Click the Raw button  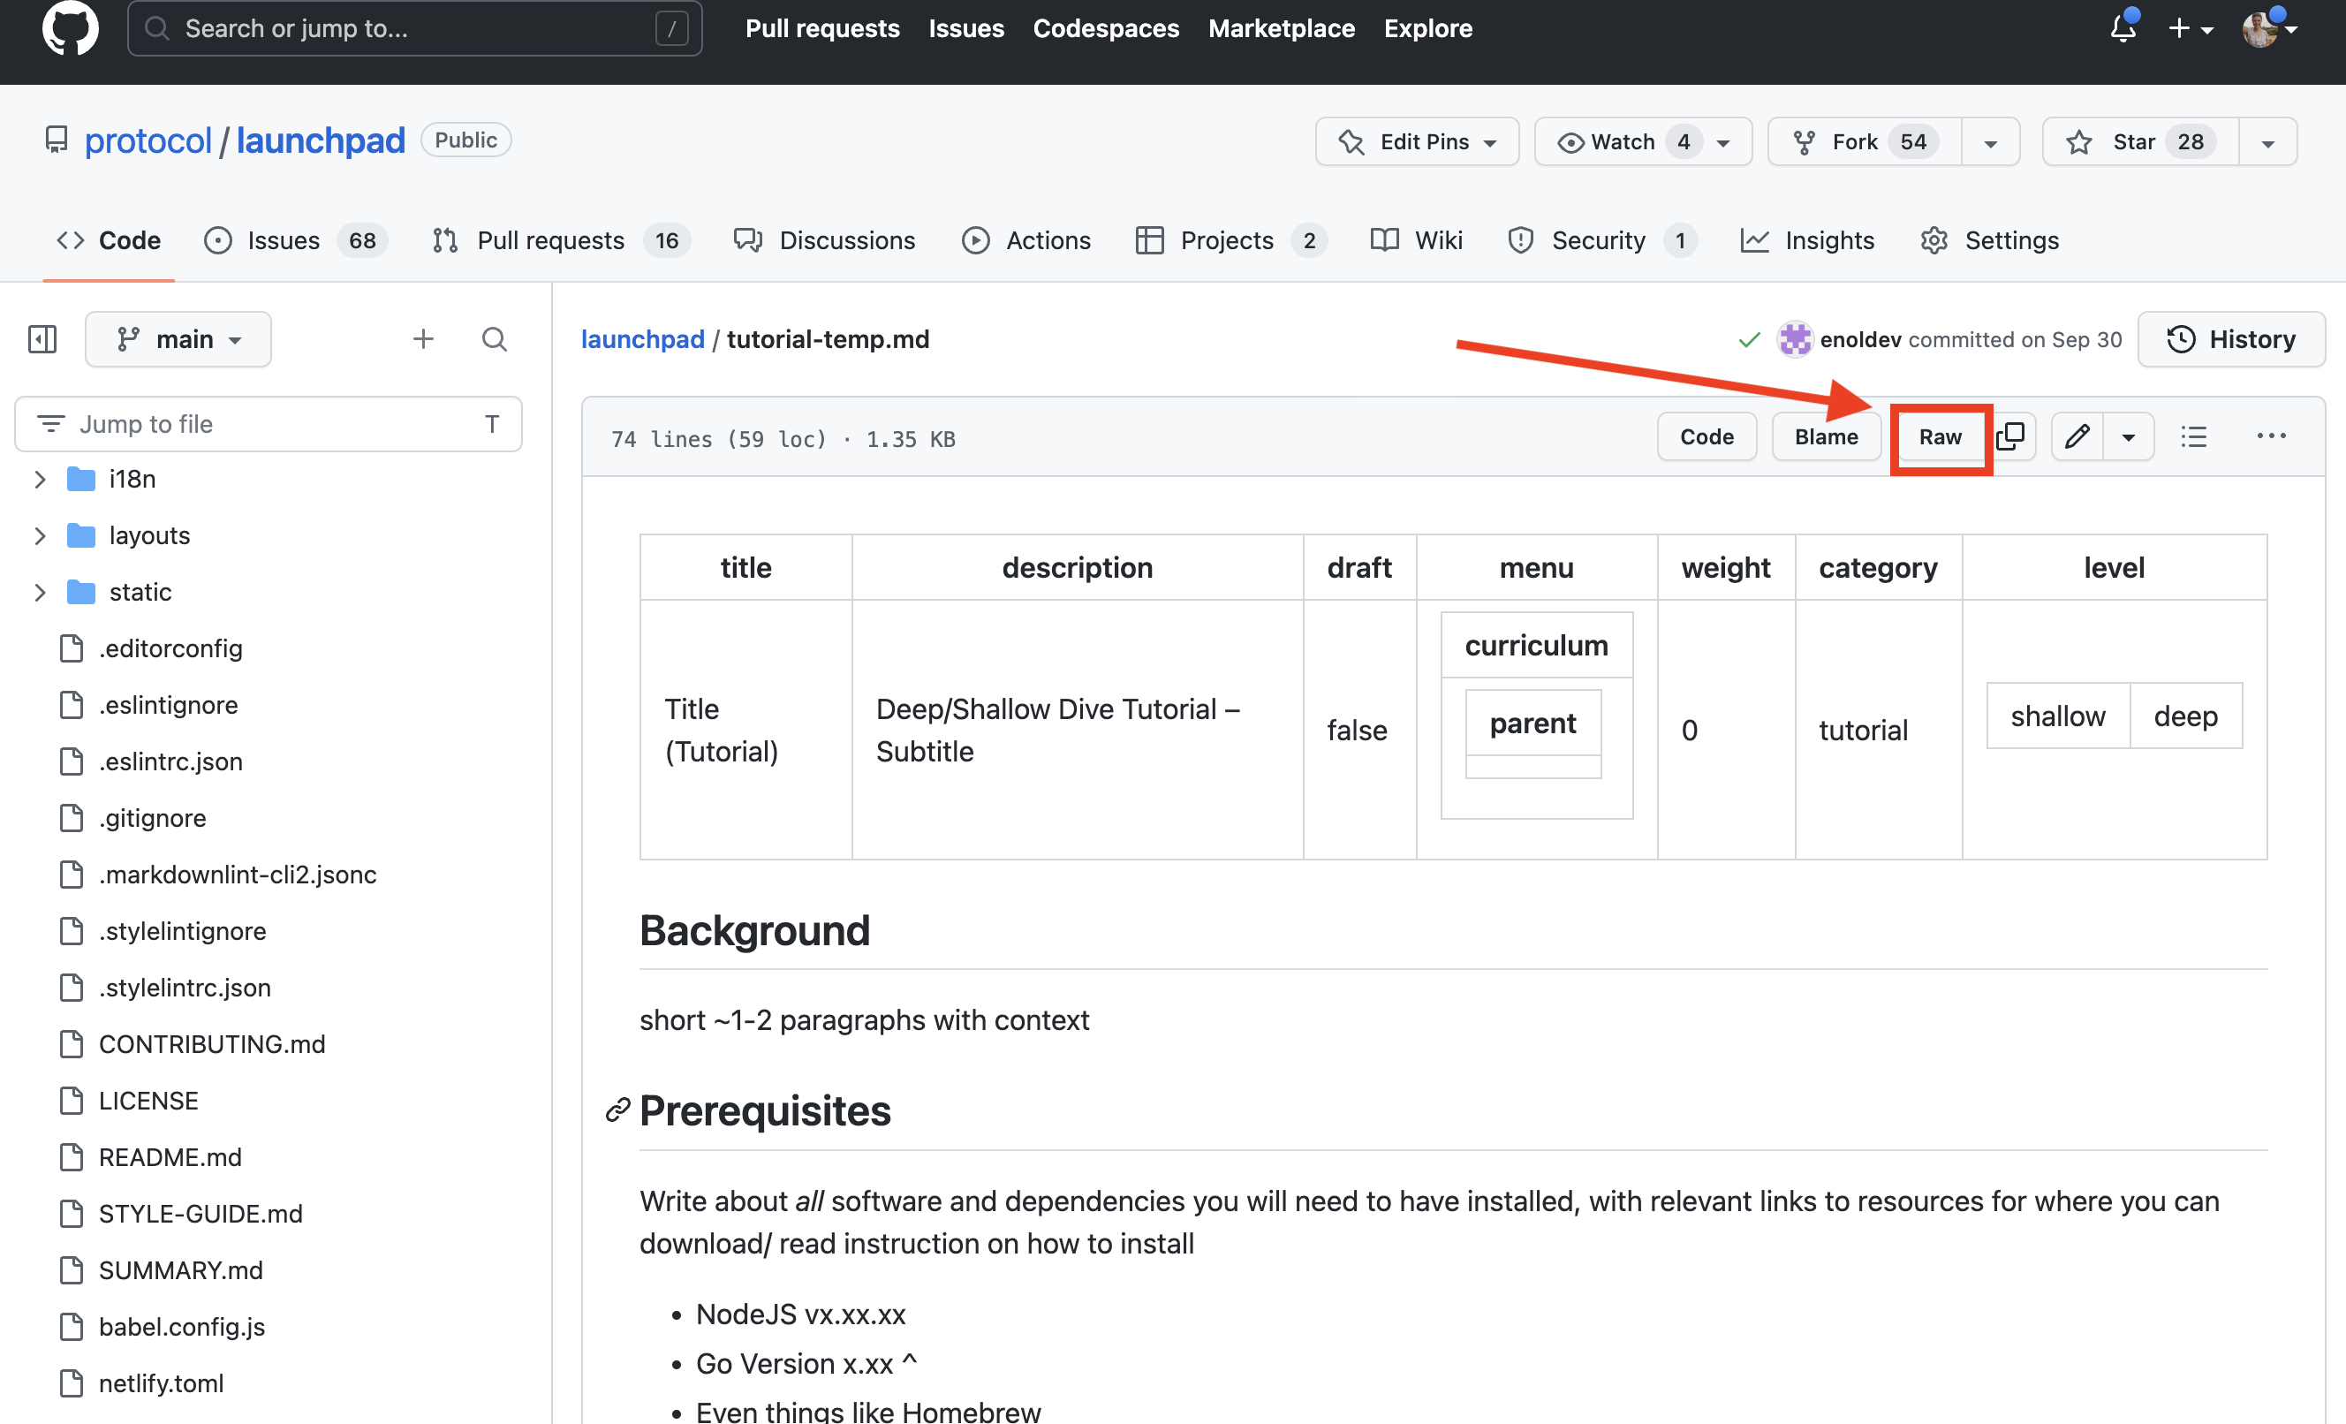click(x=1940, y=436)
